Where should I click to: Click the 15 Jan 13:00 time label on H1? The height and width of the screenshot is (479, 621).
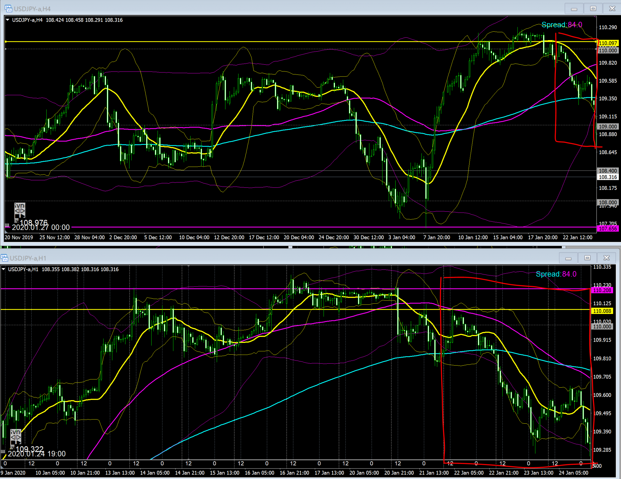(224, 473)
